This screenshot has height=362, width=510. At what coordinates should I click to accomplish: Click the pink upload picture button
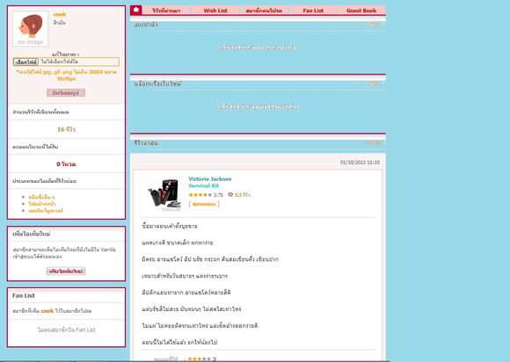(x=66, y=93)
